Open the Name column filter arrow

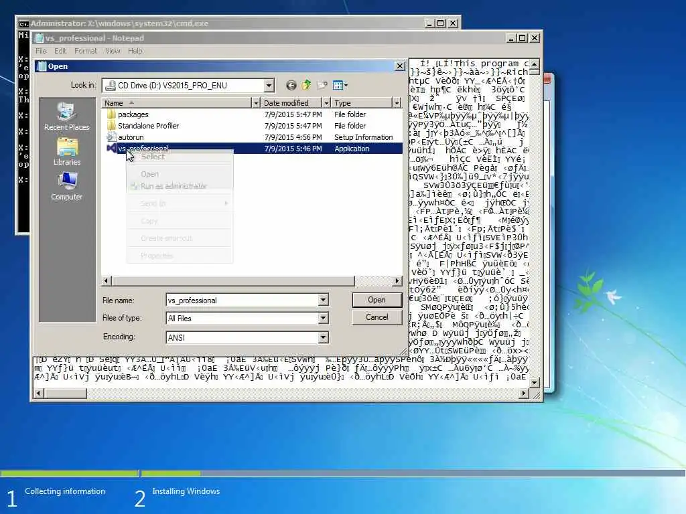coord(256,103)
